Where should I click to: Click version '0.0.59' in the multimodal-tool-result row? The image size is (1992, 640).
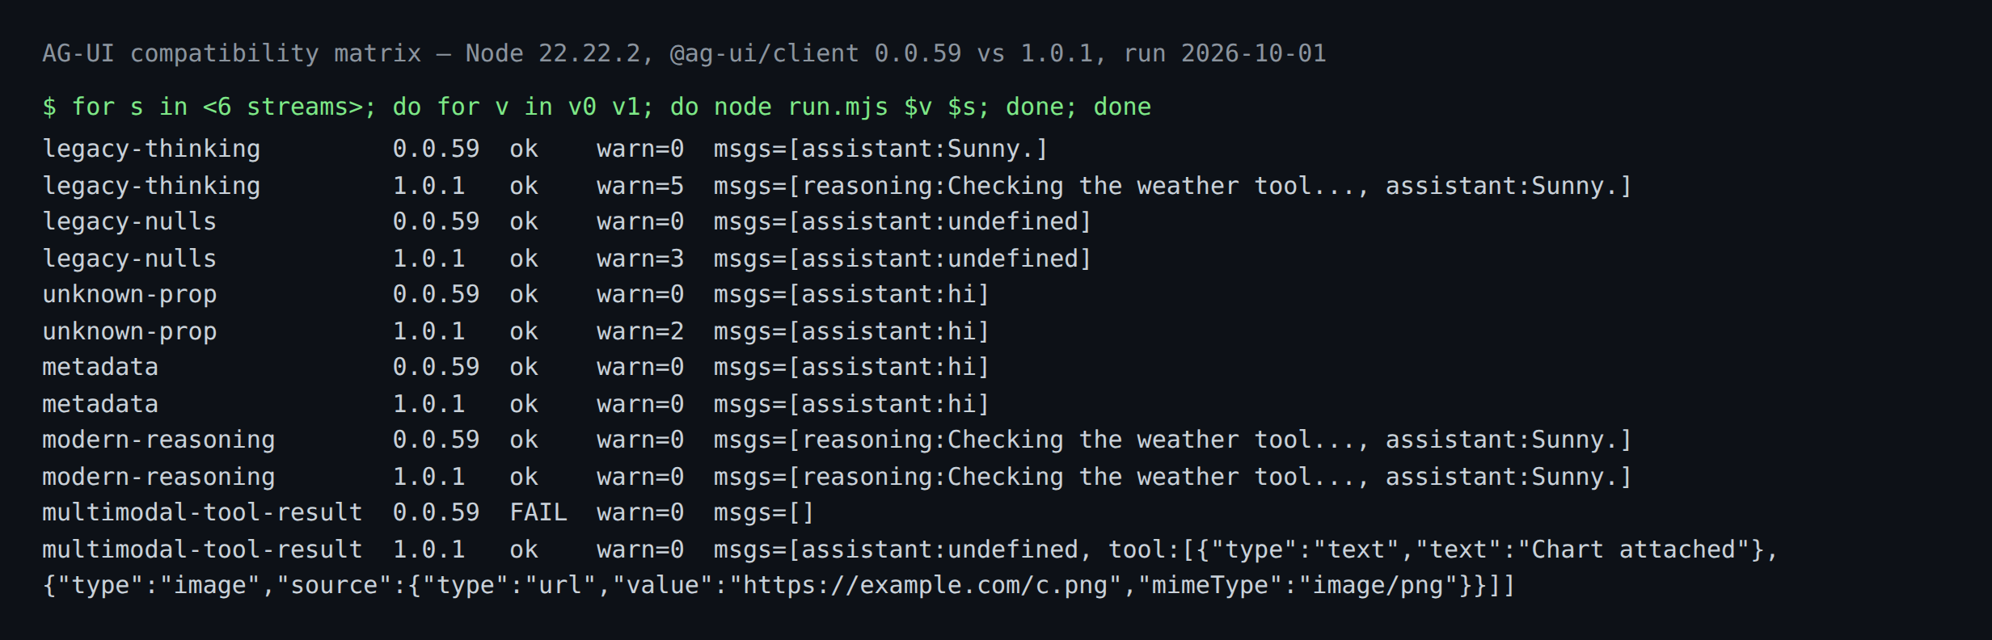pyautogui.click(x=436, y=512)
